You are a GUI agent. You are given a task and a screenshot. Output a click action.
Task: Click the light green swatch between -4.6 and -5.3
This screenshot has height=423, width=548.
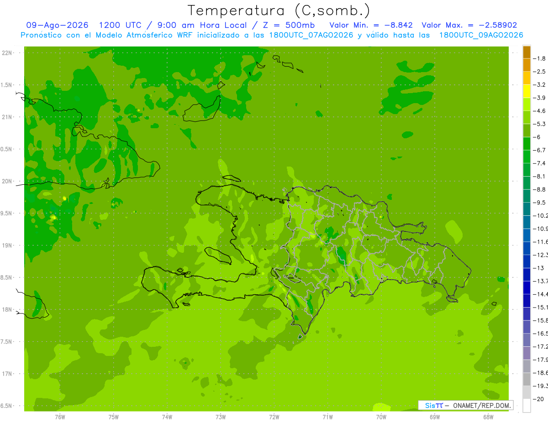click(x=527, y=117)
